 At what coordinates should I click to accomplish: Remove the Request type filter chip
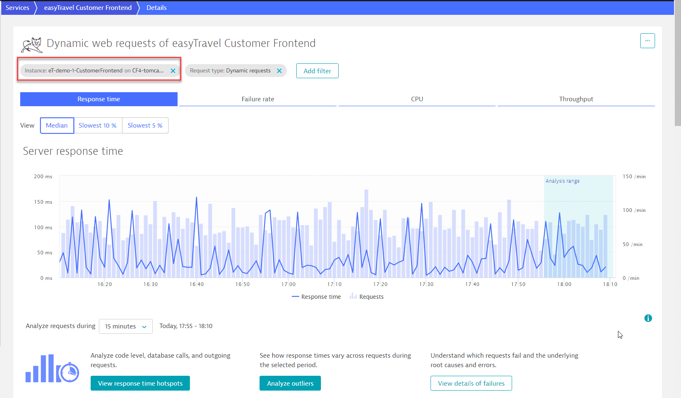coord(279,71)
